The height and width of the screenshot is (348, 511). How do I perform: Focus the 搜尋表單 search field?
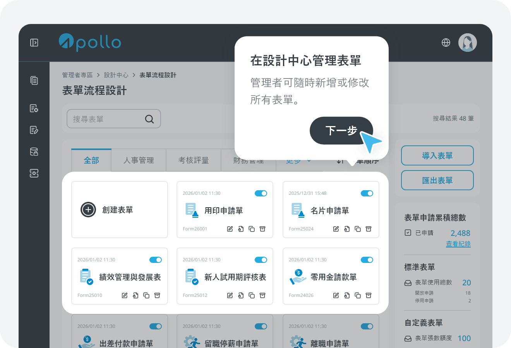click(114, 119)
